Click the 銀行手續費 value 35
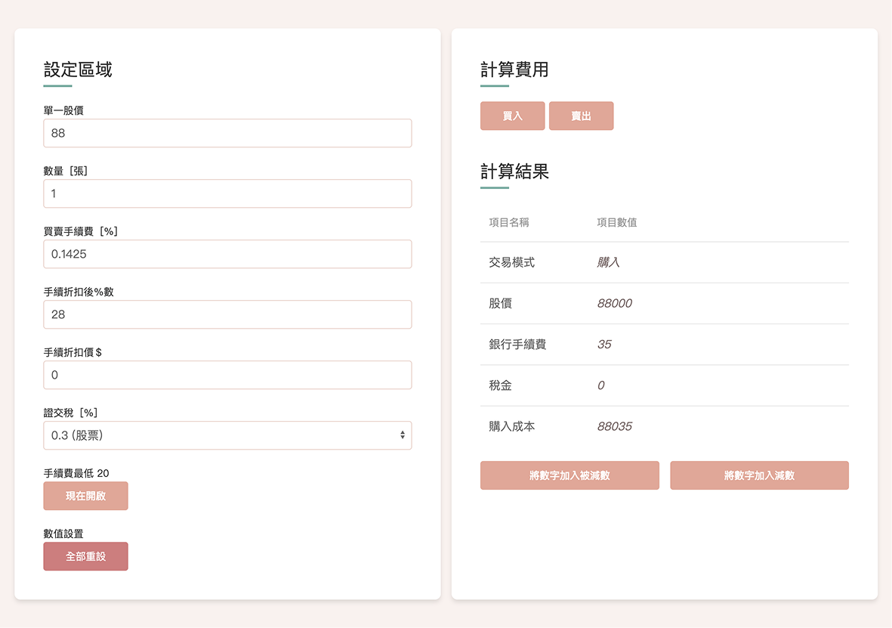The width and height of the screenshot is (892, 628). click(604, 345)
